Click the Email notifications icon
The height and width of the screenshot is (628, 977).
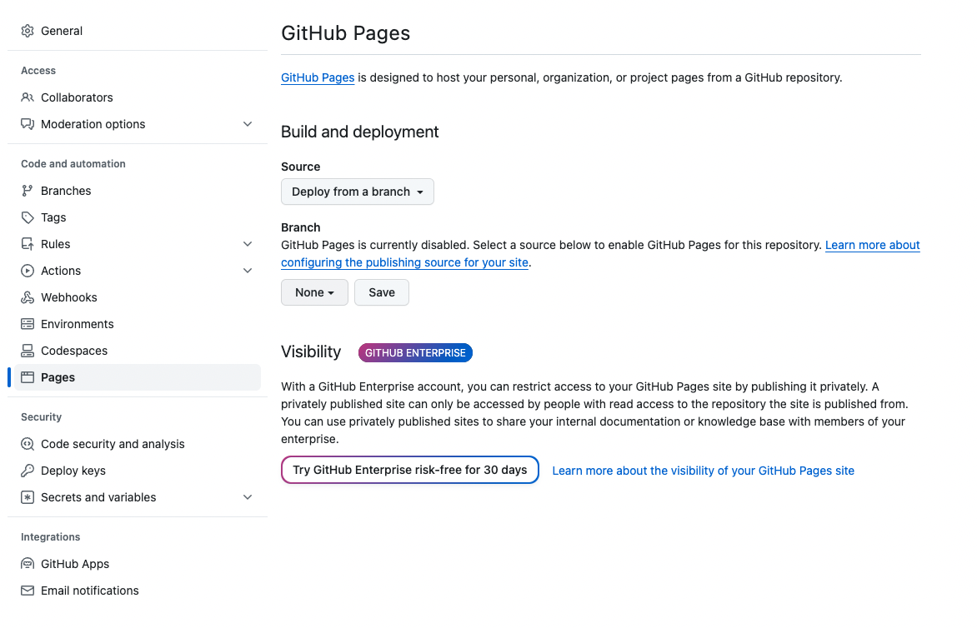[28, 591]
